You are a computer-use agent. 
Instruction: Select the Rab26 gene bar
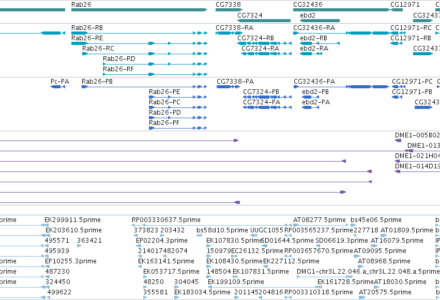tap(139, 10)
